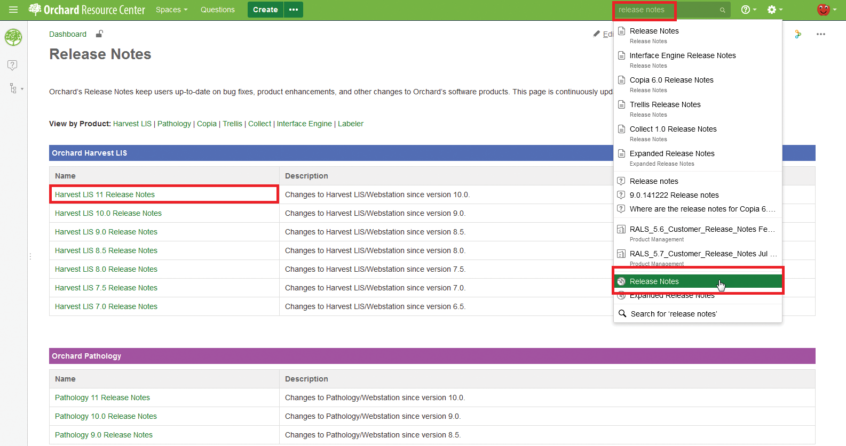Image resolution: width=846 pixels, height=446 pixels.
Task: Open Harvest LIS 10.0 Release Notes link
Action: (x=108, y=213)
